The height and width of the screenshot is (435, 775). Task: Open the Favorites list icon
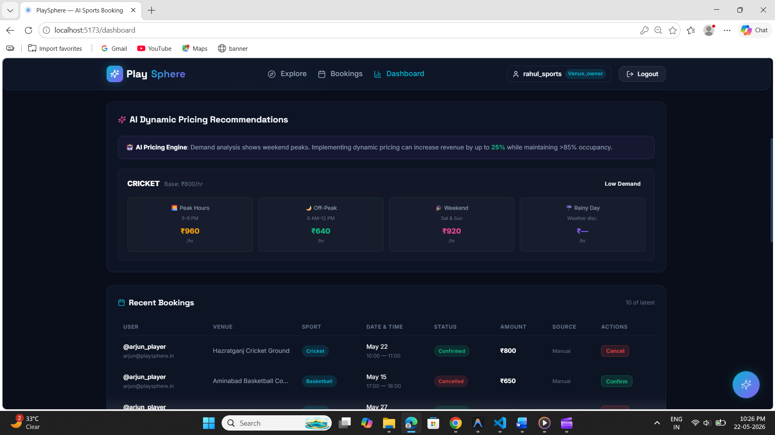[691, 30]
